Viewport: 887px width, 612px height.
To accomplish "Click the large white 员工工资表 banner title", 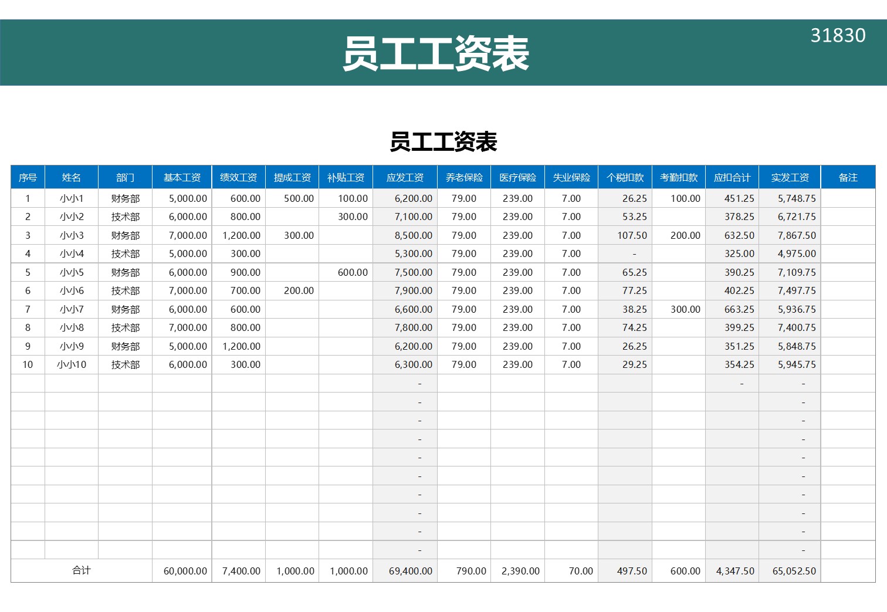I will click(x=436, y=53).
